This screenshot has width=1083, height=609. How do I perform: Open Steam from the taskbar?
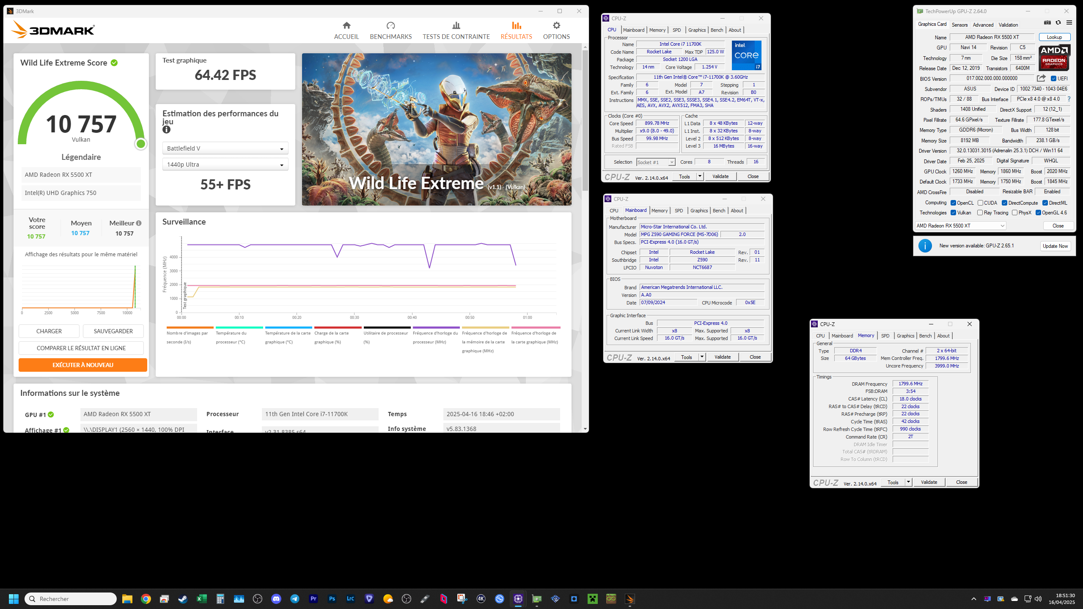pos(183,599)
